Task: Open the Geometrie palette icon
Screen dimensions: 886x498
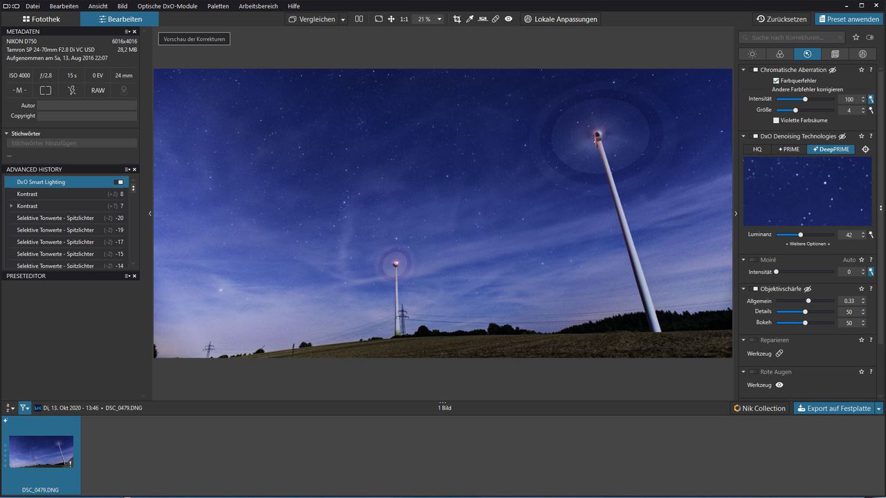Action: (x=835, y=53)
